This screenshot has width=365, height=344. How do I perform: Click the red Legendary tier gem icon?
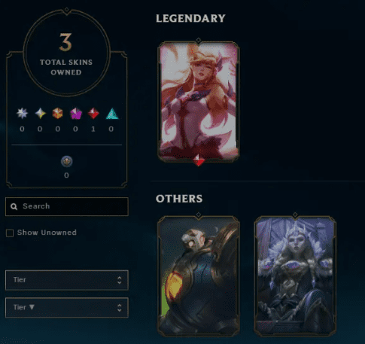point(93,114)
